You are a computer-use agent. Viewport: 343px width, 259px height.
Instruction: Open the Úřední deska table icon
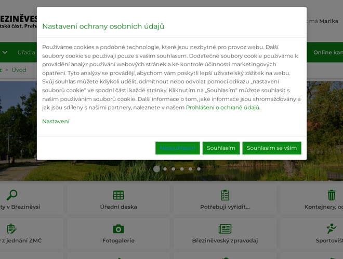point(118,195)
